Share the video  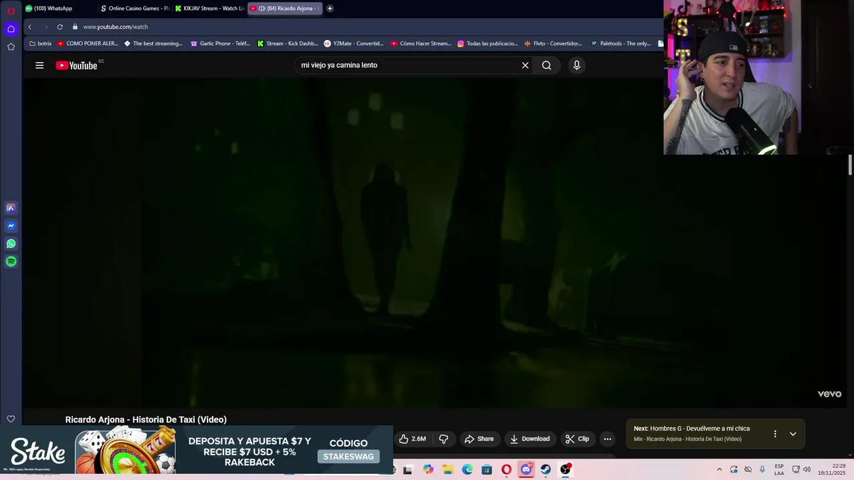point(479,439)
